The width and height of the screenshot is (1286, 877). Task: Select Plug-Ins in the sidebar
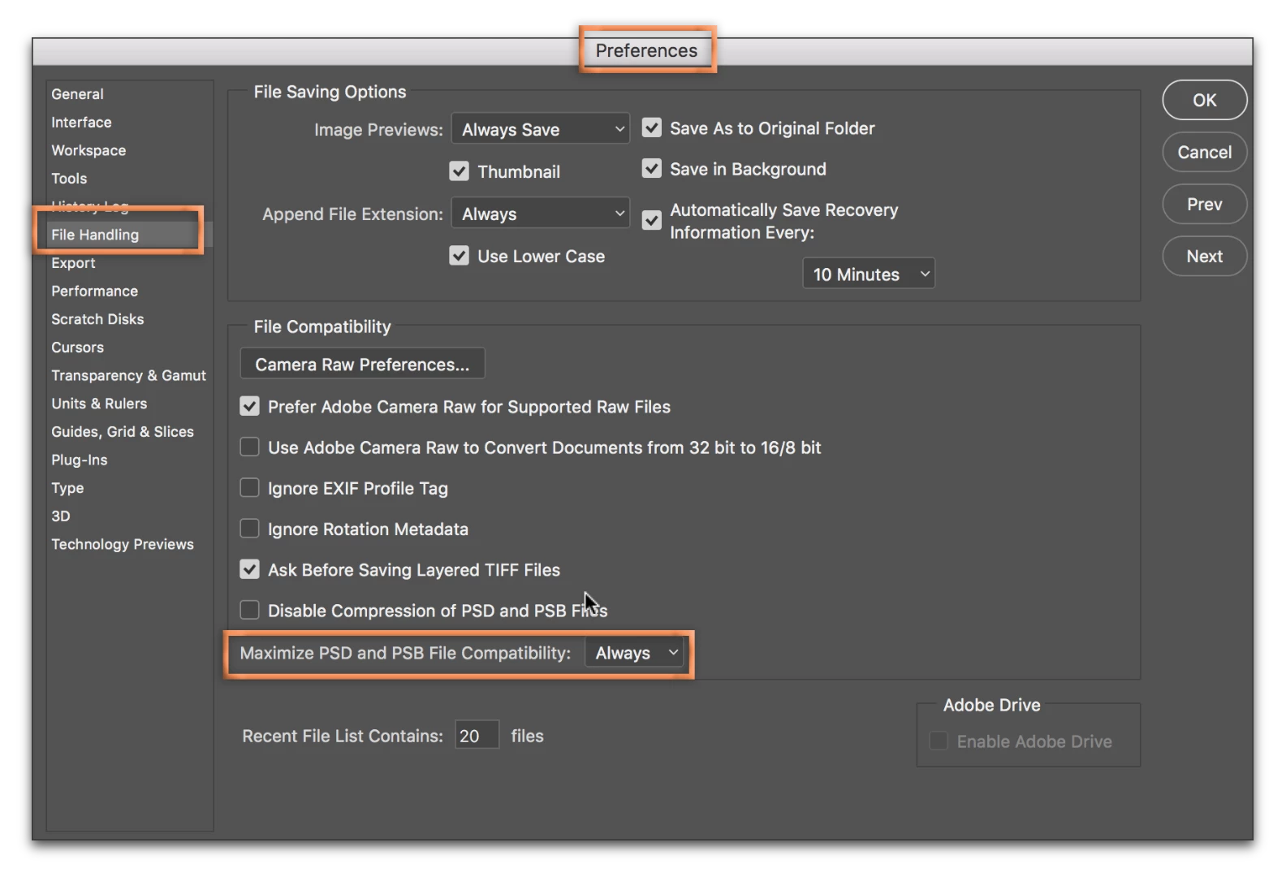point(80,460)
